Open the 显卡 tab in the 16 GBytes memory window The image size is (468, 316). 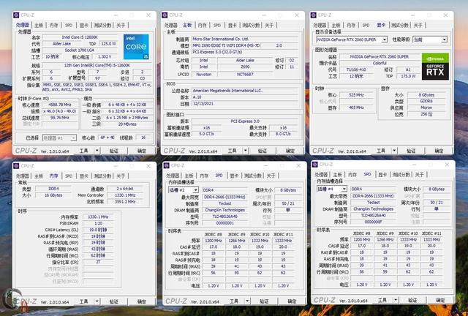tap(84, 176)
